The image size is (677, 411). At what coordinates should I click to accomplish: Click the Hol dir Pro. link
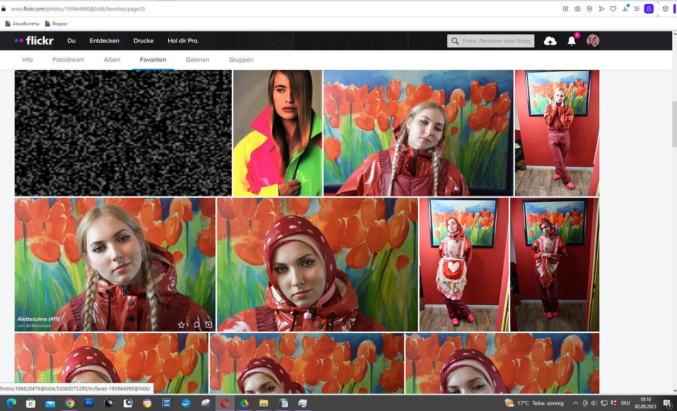183,41
